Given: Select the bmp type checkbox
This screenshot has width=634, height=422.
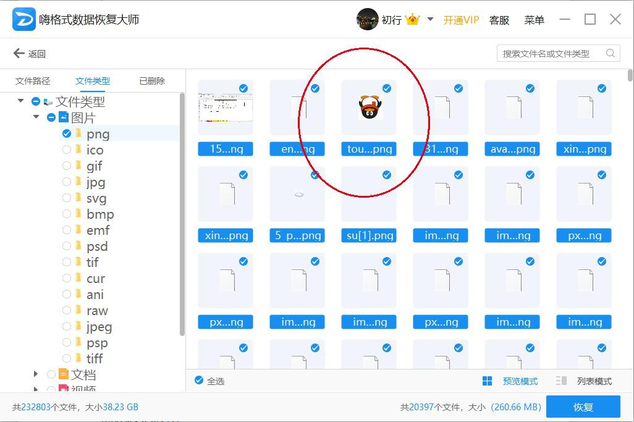Looking at the screenshot, I should click(67, 214).
